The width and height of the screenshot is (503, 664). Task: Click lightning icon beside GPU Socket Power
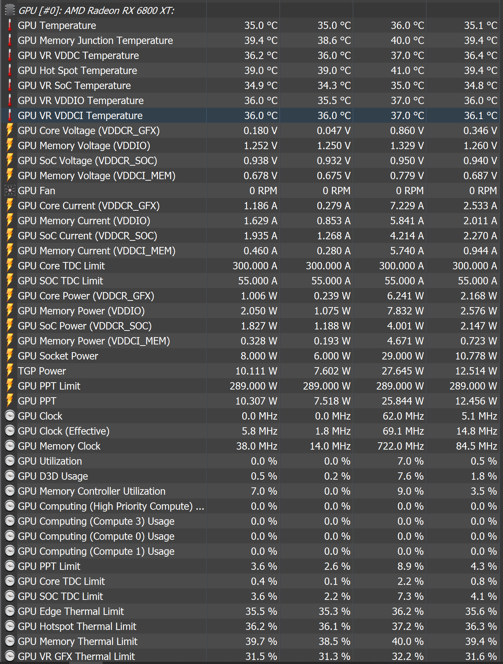pos(10,356)
